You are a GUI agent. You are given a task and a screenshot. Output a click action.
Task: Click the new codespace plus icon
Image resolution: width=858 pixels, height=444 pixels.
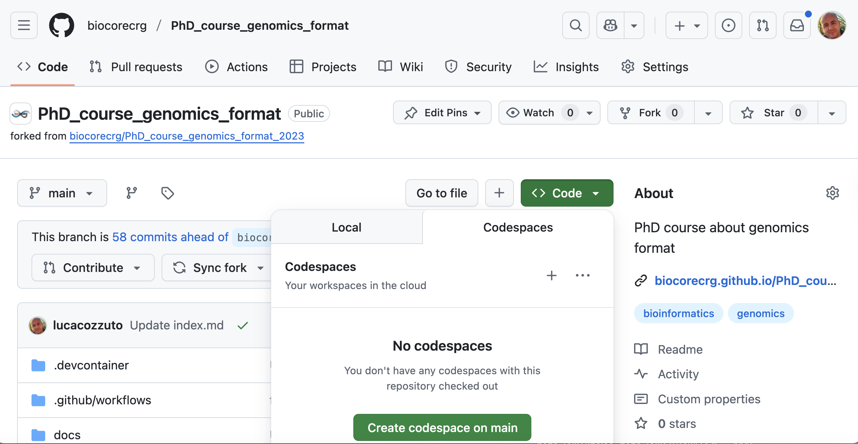[x=551, y=275]
